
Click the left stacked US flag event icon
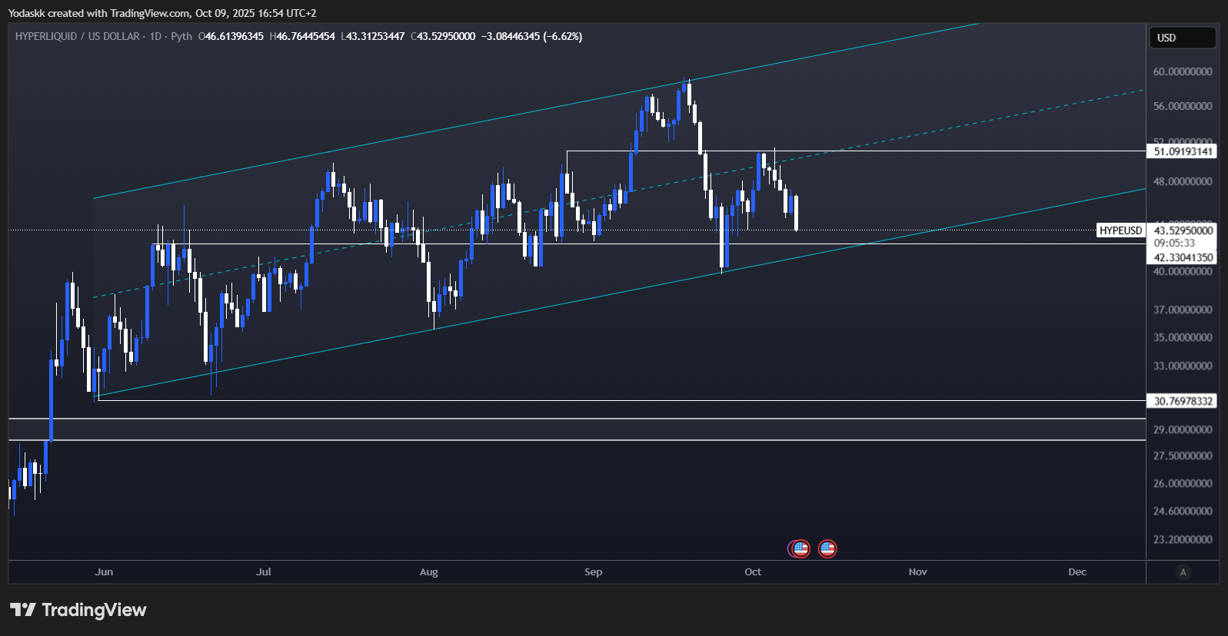point(800,548)
